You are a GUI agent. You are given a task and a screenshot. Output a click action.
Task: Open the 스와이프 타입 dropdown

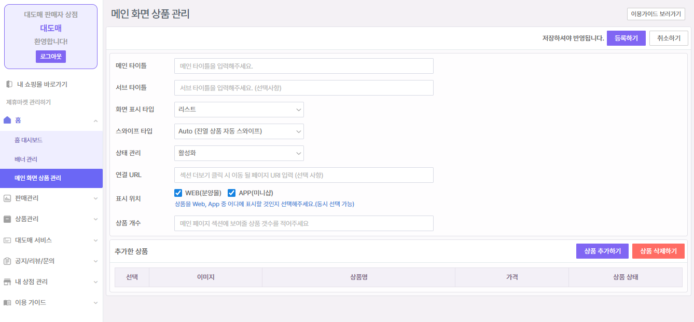(239, 131)
